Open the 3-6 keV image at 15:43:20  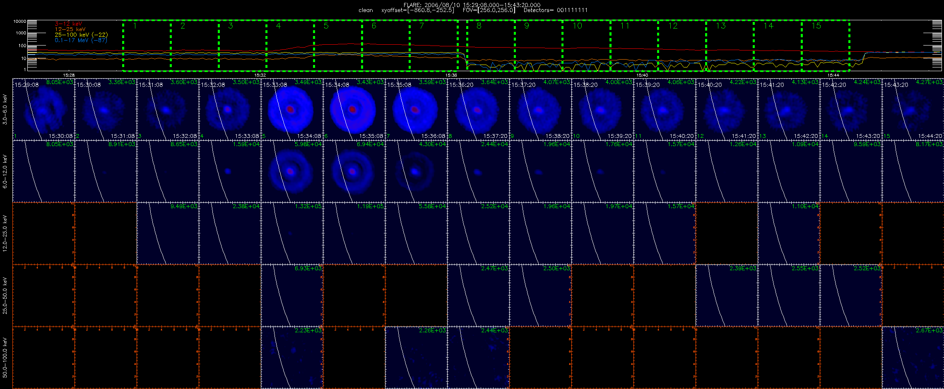pos(913,109)
